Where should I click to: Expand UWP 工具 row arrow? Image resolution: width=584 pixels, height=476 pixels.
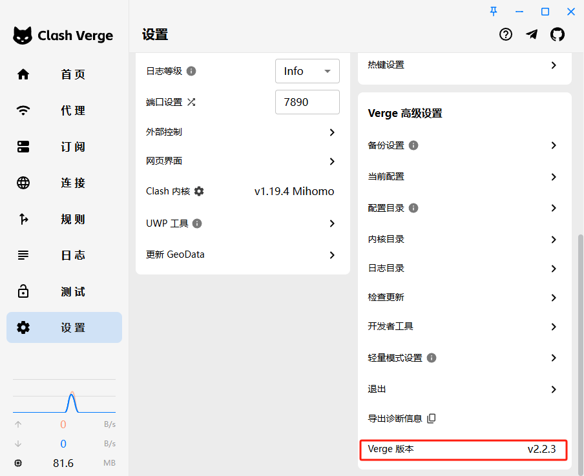click(x=332, y=223)
